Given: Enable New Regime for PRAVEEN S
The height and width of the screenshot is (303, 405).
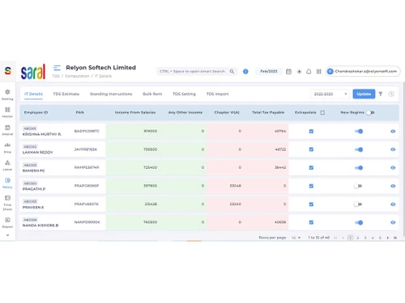Looking at the screenshot, I should tap(358, 204).
